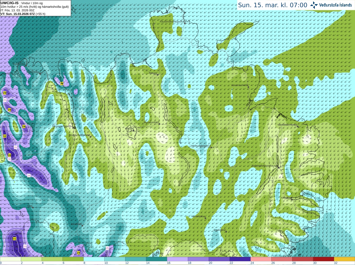Pick the red 28–30 m/s swatch
The image size is (355, 265).
pos(303,259)
